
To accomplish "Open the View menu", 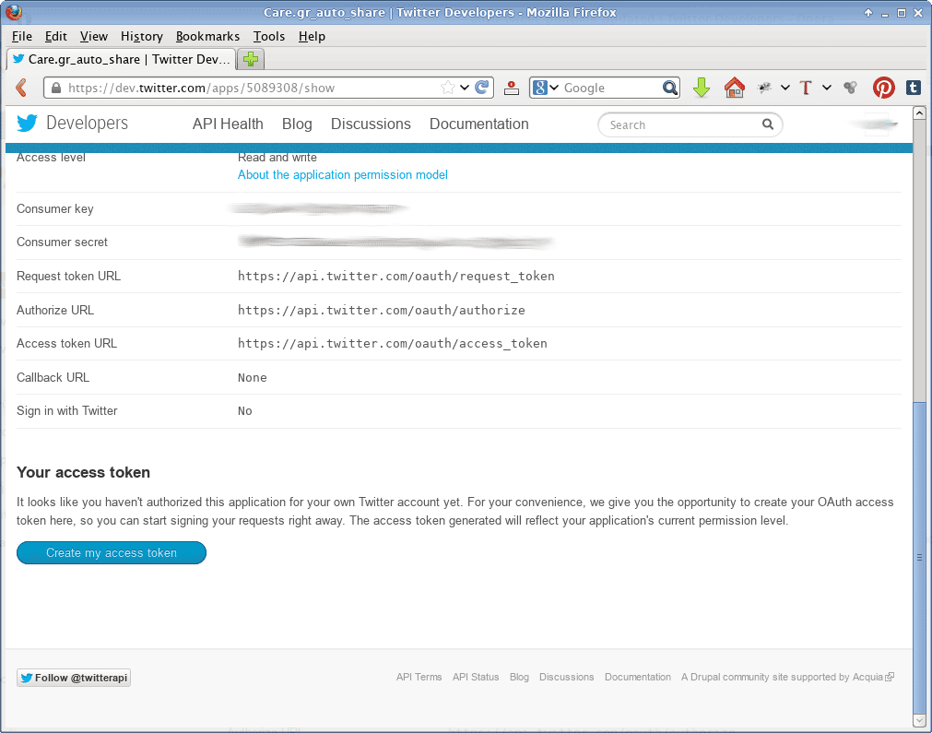I will point(94,36).
